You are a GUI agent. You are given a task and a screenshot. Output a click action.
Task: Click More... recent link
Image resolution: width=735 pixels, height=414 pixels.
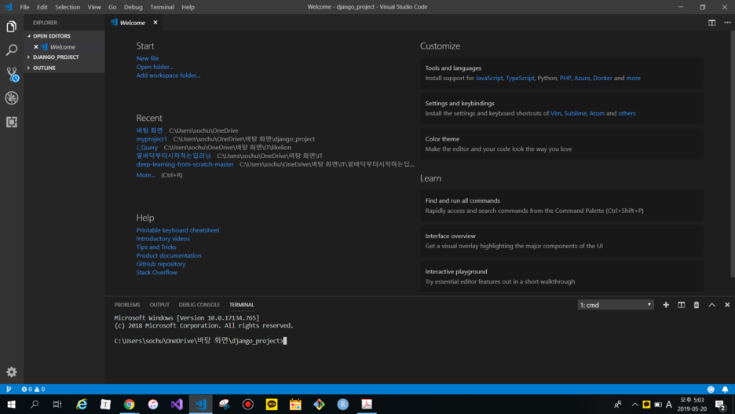point(145,175)
